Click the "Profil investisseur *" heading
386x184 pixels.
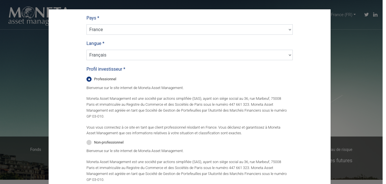tap(106, 69)
